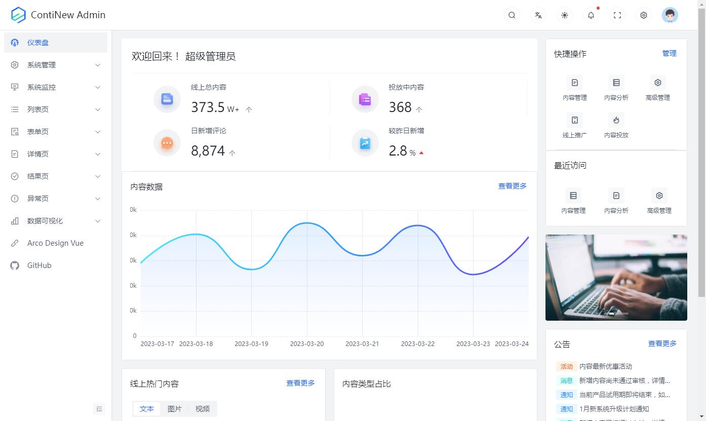Screen dimensions: 706x421
Task: Click 高级管理 icon under 最近访问
Action: pos(659,196)
